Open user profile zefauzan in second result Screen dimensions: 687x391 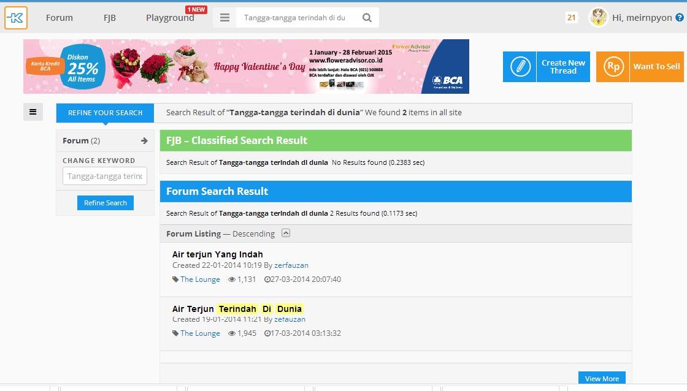(x=290, y=319)
